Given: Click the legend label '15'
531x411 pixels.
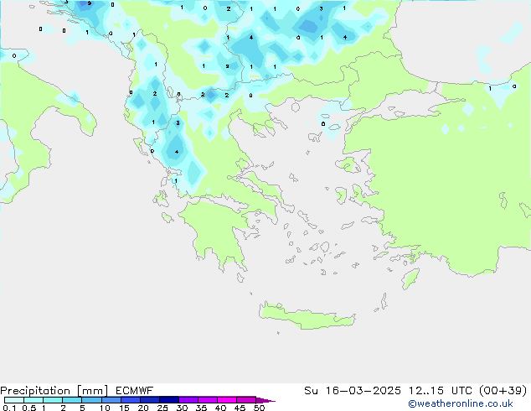Looking at the screenshot, I should tap(124, 408).
